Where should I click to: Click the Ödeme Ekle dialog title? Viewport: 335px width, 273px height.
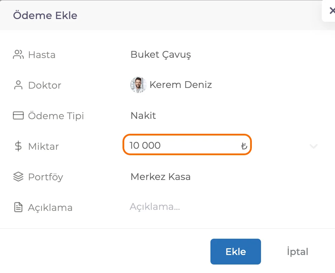[x=45, y=15]
